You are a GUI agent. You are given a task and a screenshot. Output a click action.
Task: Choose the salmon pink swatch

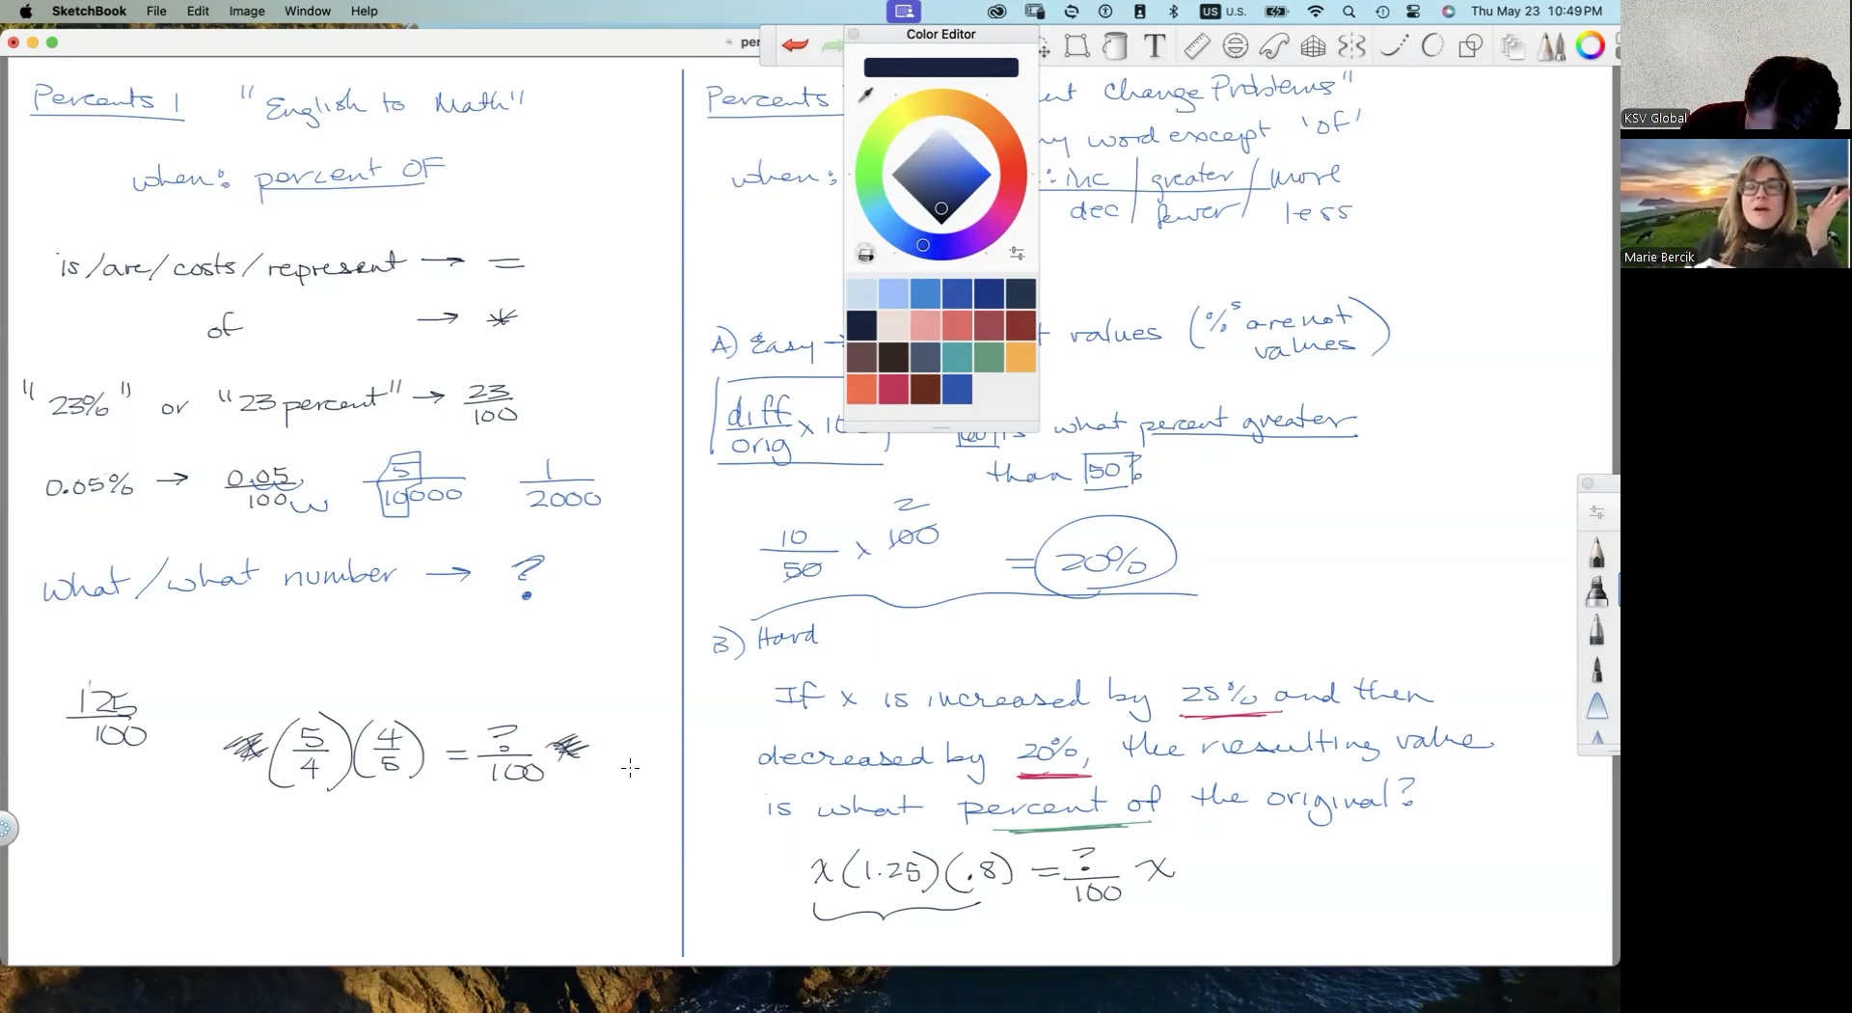tap(925, 325)
